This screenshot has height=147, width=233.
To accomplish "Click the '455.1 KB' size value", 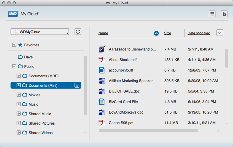I will tap(172, 60).
